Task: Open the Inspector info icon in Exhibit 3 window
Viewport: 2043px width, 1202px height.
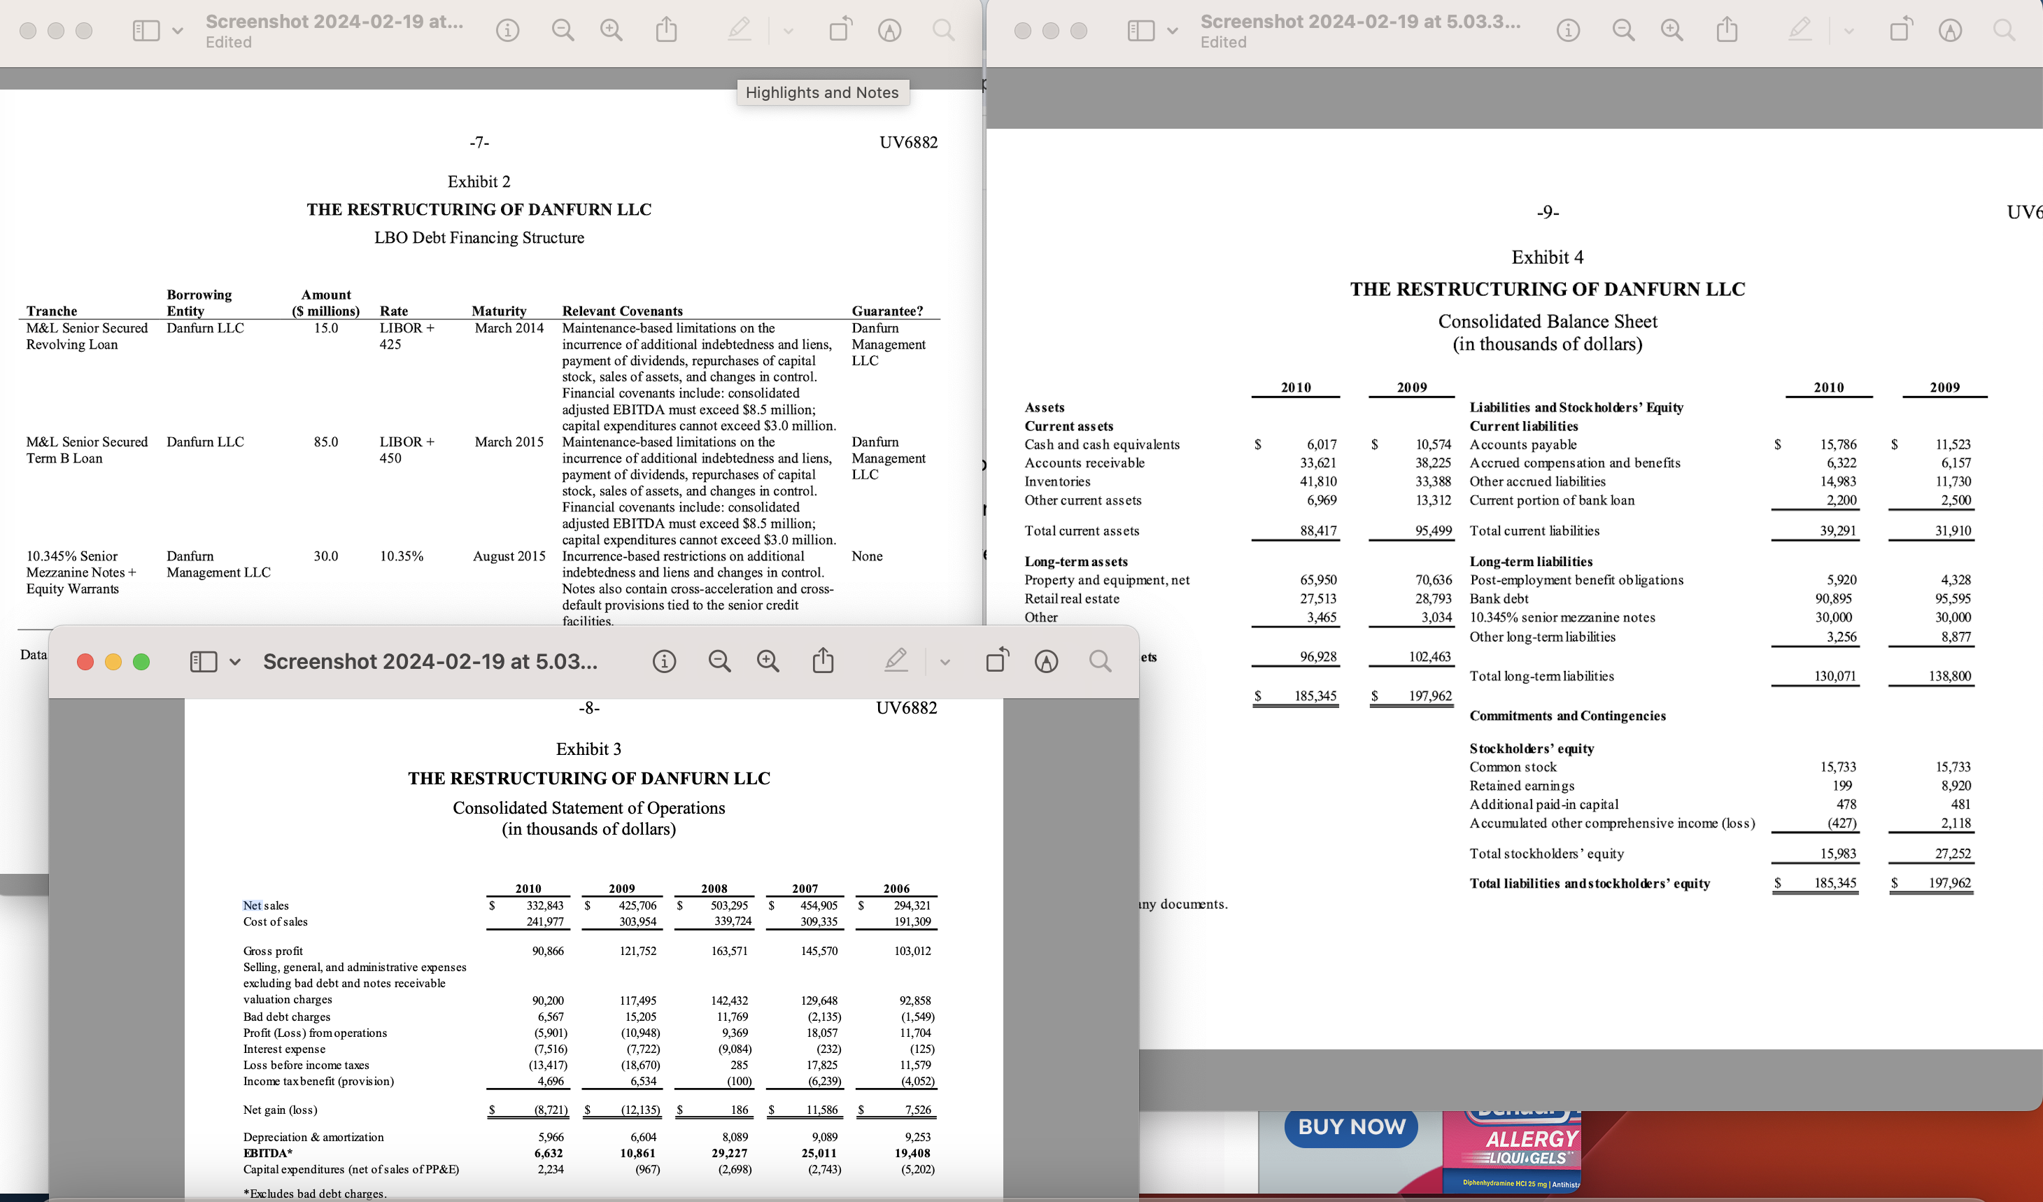Action: (664, 661)
